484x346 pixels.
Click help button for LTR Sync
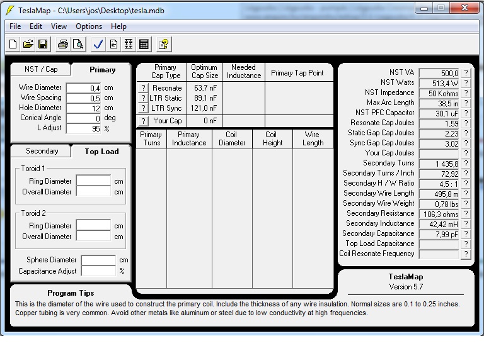click(143, 108)
